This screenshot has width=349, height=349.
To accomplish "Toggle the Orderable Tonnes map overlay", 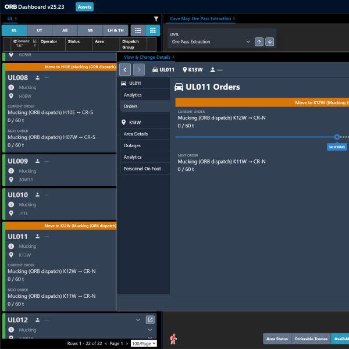I will pyautogui.click(x=311, y=339).
